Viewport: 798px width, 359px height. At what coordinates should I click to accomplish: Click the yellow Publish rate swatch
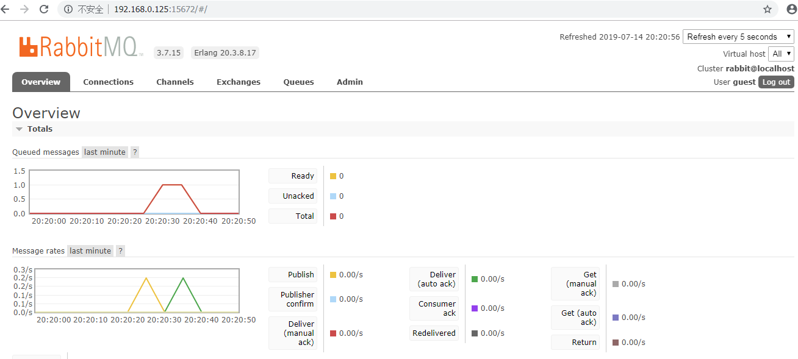(333, 275)
